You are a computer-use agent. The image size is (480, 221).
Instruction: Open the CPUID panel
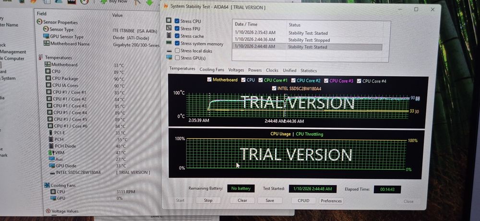pos(303,200)
